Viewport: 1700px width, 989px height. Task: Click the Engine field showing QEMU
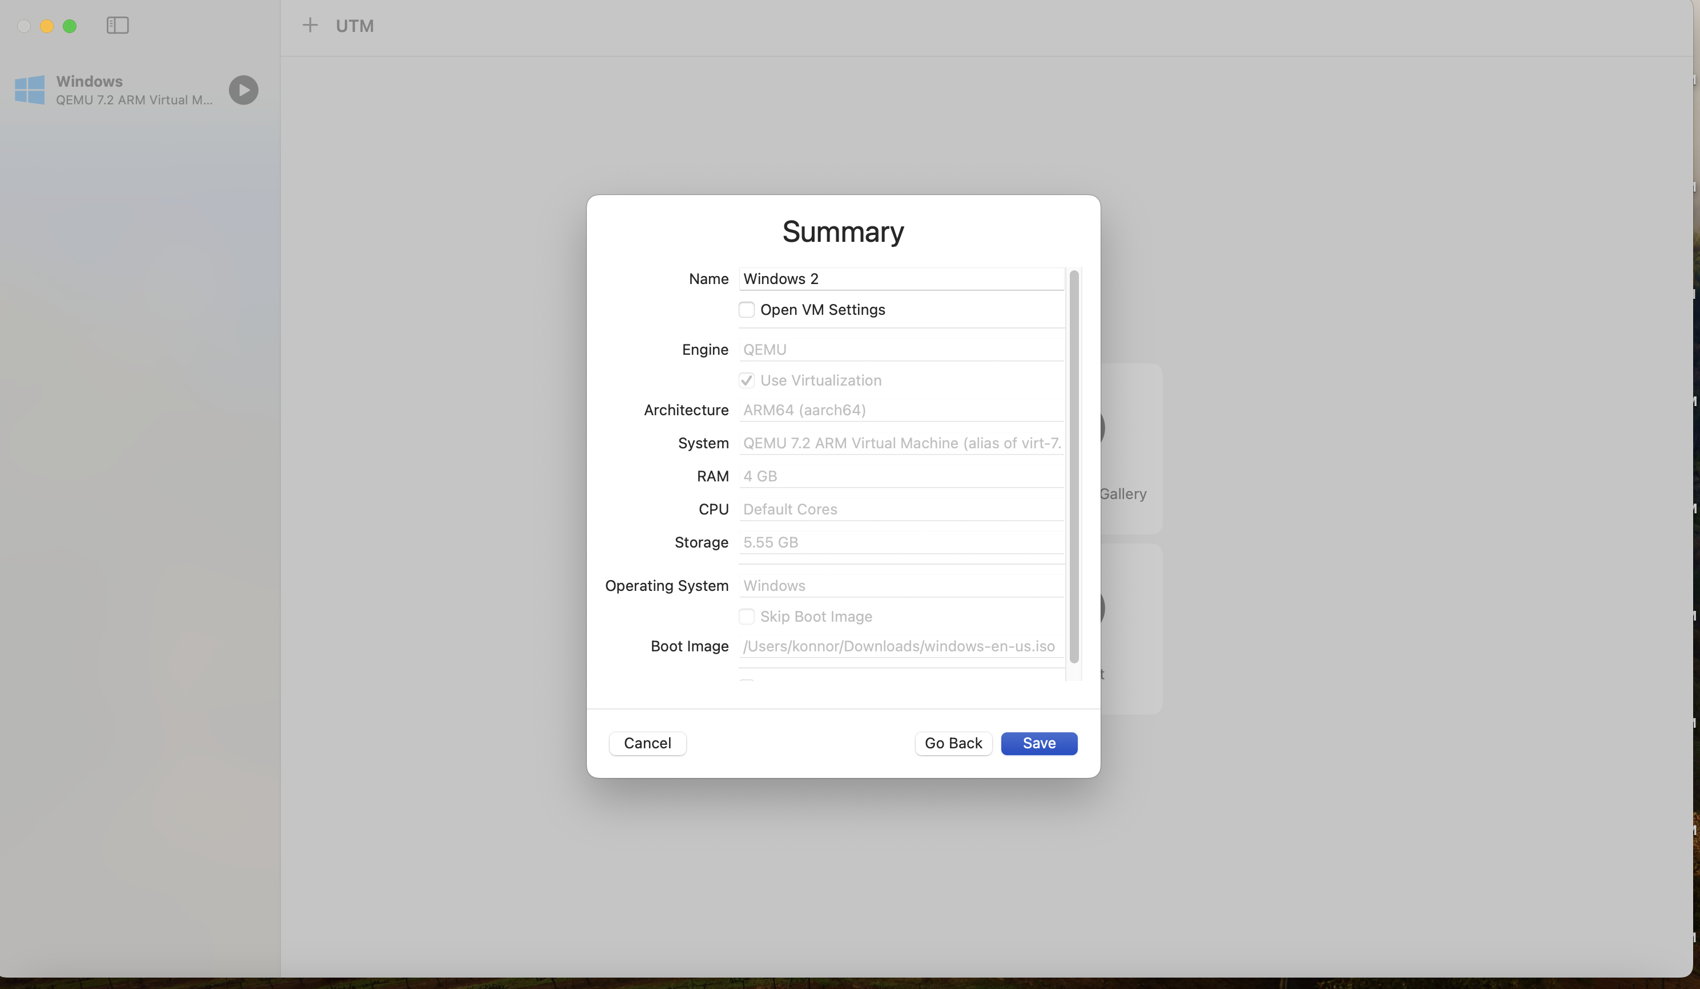coord(901,349)
